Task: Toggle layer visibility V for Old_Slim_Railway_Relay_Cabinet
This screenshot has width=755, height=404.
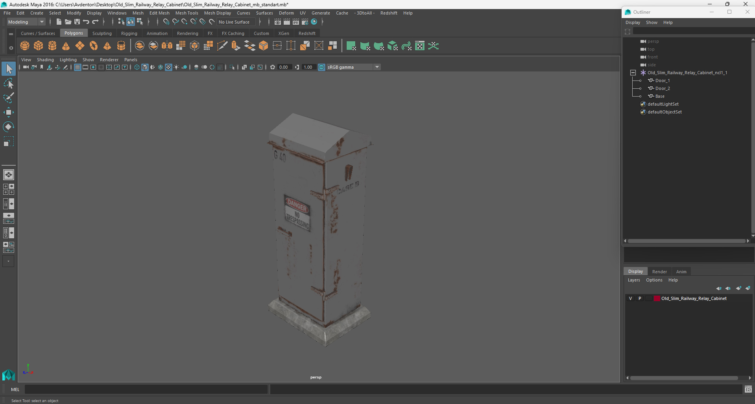Action: (x=630, y=298)
